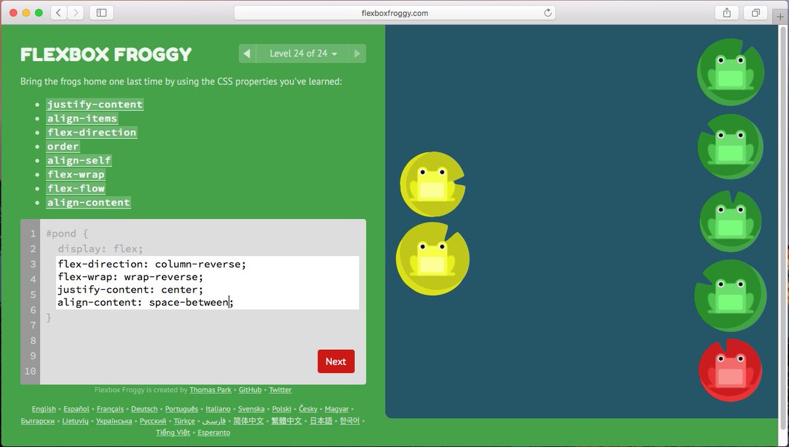Switch language to 简体中文
789x447 pixels.
[x=249, y=421]
